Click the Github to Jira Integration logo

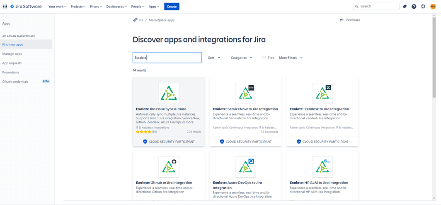point(168,167)
